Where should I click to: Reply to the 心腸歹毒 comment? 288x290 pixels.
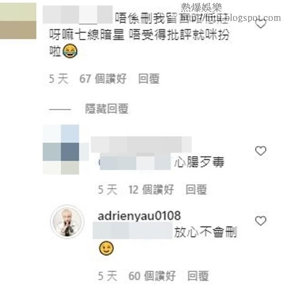pyautogui.click(x=196, y=190)
